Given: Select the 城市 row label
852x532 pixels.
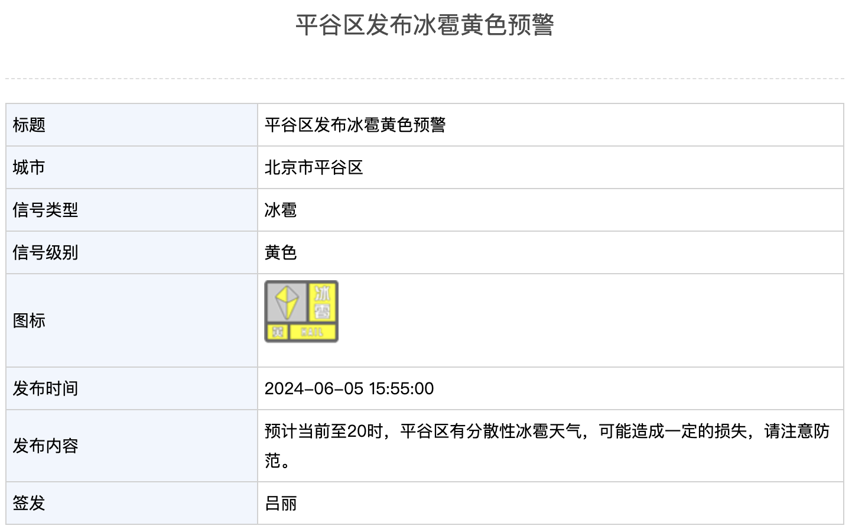Looking at the screenshot, I should point(132,167).
